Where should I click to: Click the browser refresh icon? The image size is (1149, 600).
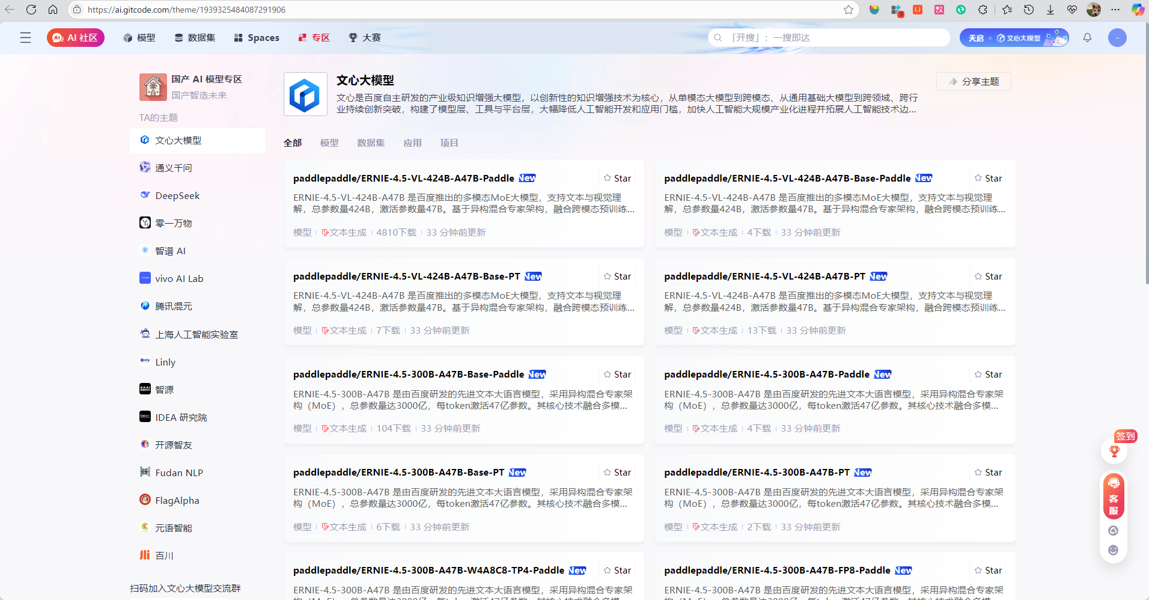click(31, 10)
